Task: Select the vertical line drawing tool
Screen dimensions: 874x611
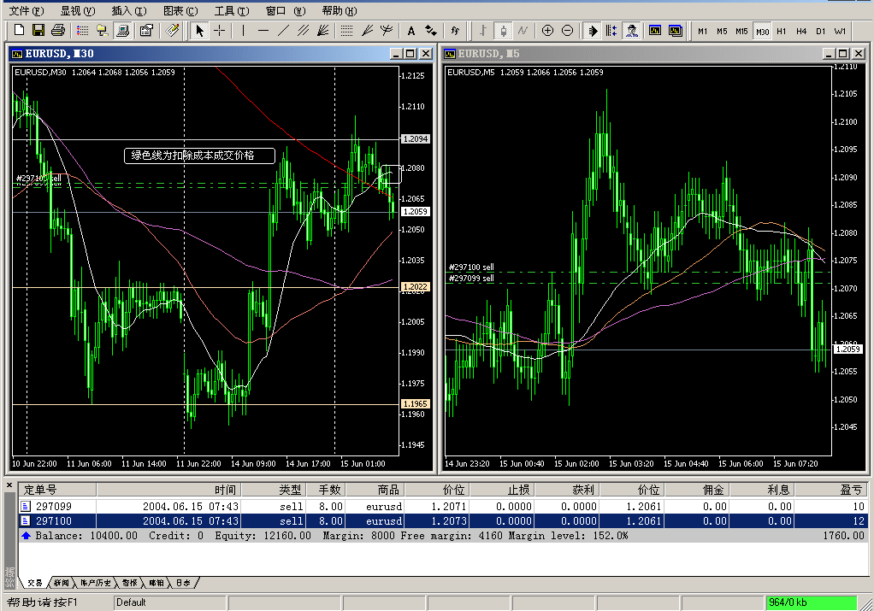Action: click(244, 31)
